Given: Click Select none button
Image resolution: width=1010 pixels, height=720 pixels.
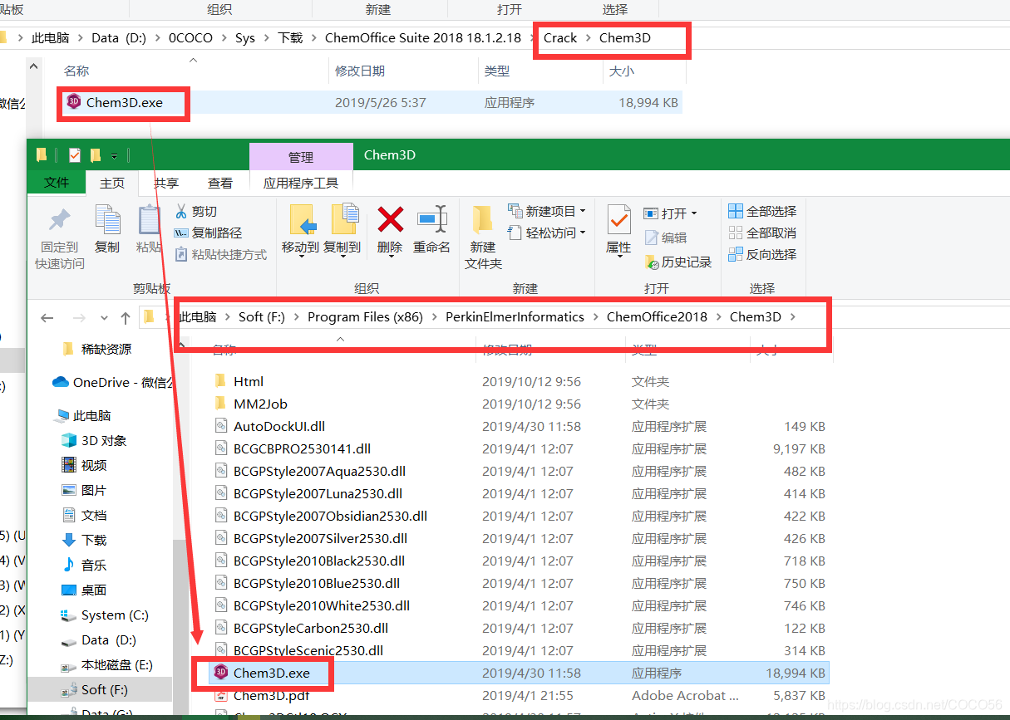Looking at the screenshot, I should point(762,233).
